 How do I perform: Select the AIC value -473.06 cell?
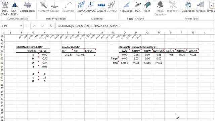pos(79,54)
